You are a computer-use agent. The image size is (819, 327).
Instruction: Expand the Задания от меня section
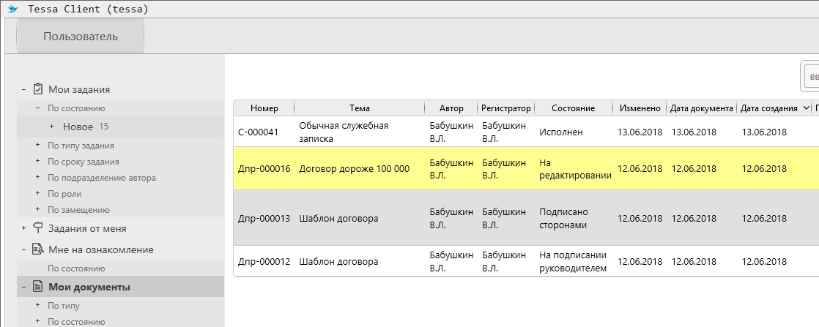(x=24, y=229)
